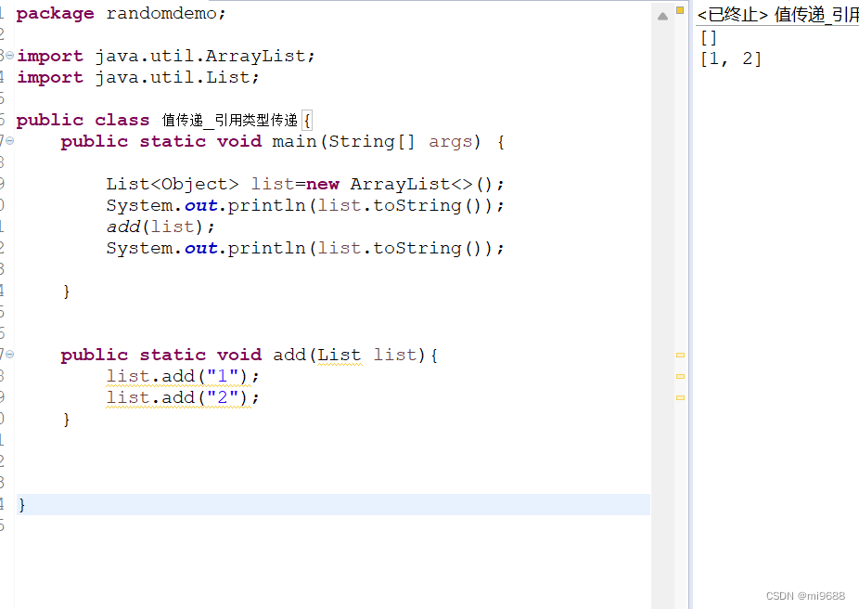Click the yellow task marker beside the add method
The width and height of the screenshot is (859, 609).
[680, 355]
